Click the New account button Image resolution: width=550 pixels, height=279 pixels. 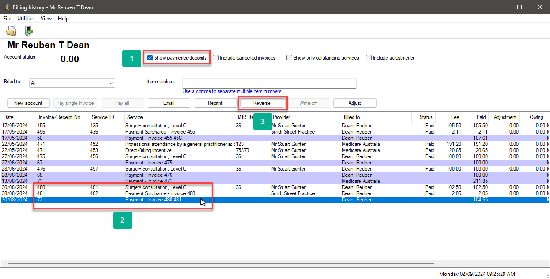tap(28, 103)
